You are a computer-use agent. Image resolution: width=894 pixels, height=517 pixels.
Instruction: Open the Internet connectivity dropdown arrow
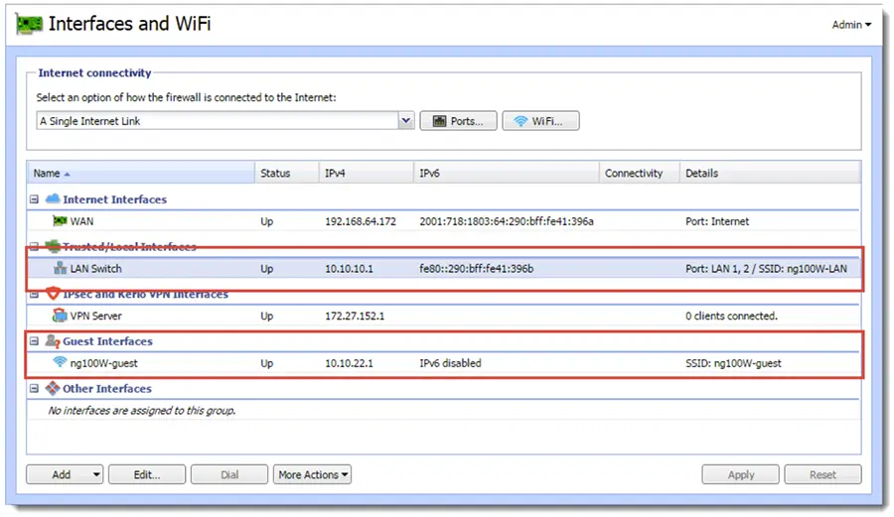point(406,121)
